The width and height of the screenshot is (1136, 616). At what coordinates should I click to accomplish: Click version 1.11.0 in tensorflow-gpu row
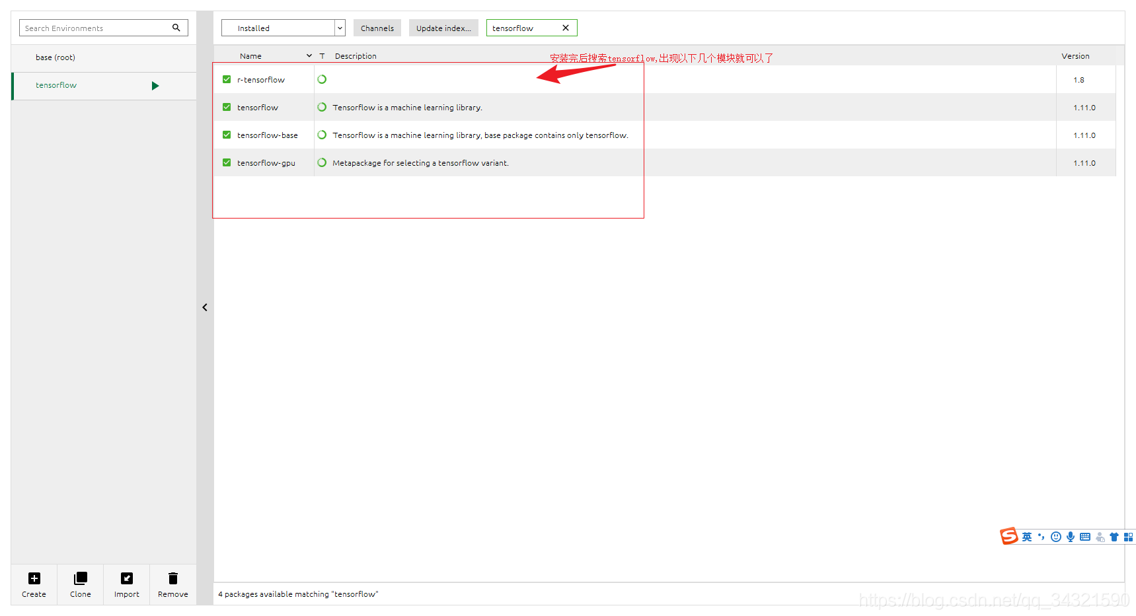(1084, 163)
